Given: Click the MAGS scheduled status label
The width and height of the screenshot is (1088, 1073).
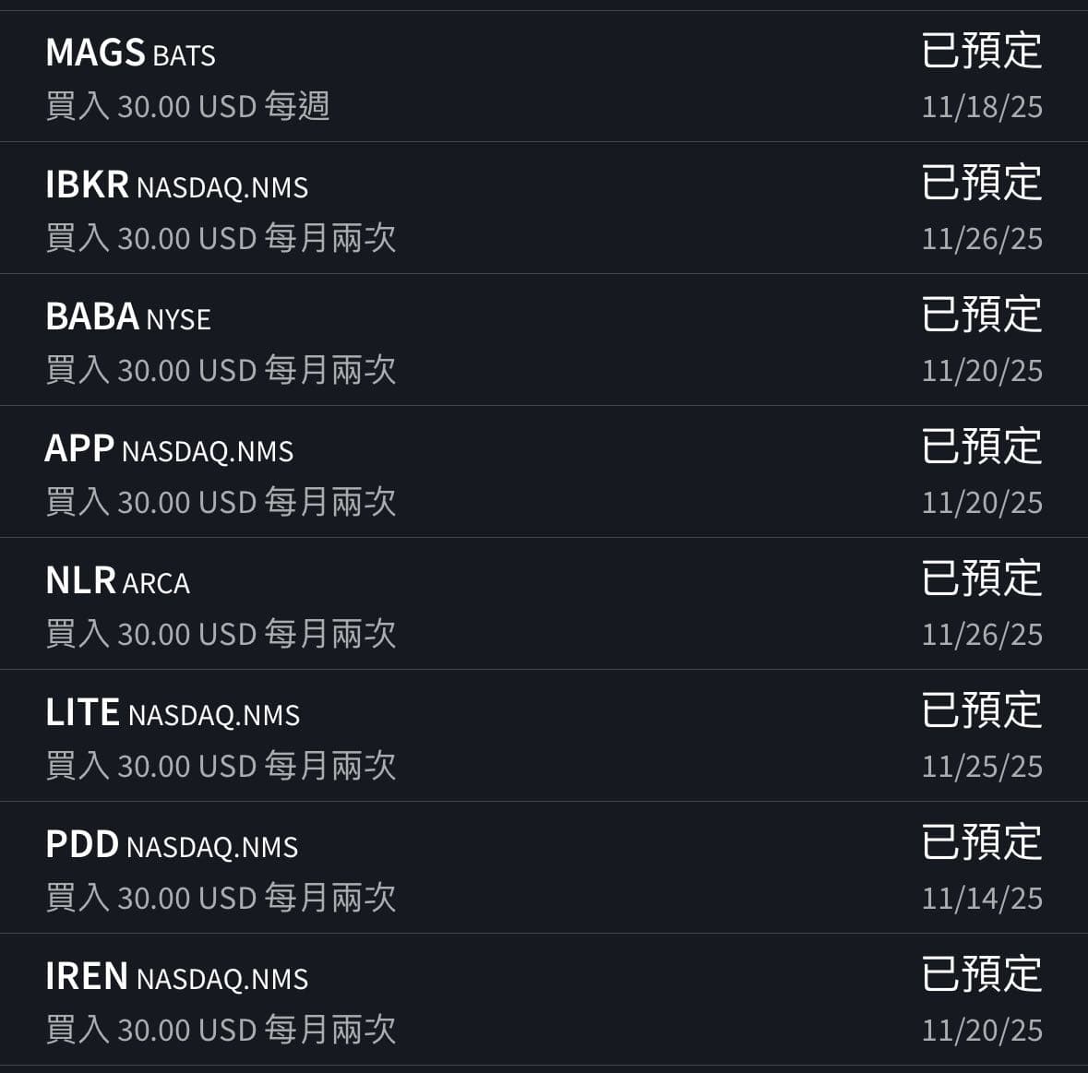Looking at the screenshot, I should (982, 51).
